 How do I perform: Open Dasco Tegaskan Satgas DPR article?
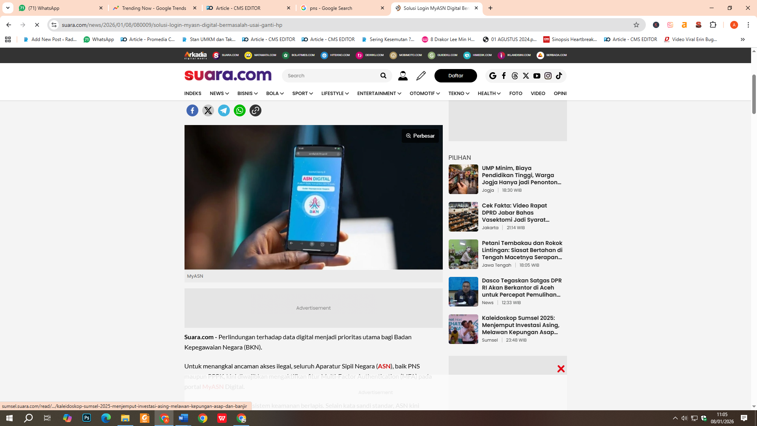pyautogui.click(x=522, y=288)
